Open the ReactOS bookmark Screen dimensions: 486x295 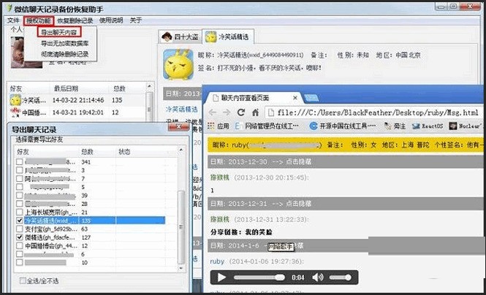(x=428, y=126)
